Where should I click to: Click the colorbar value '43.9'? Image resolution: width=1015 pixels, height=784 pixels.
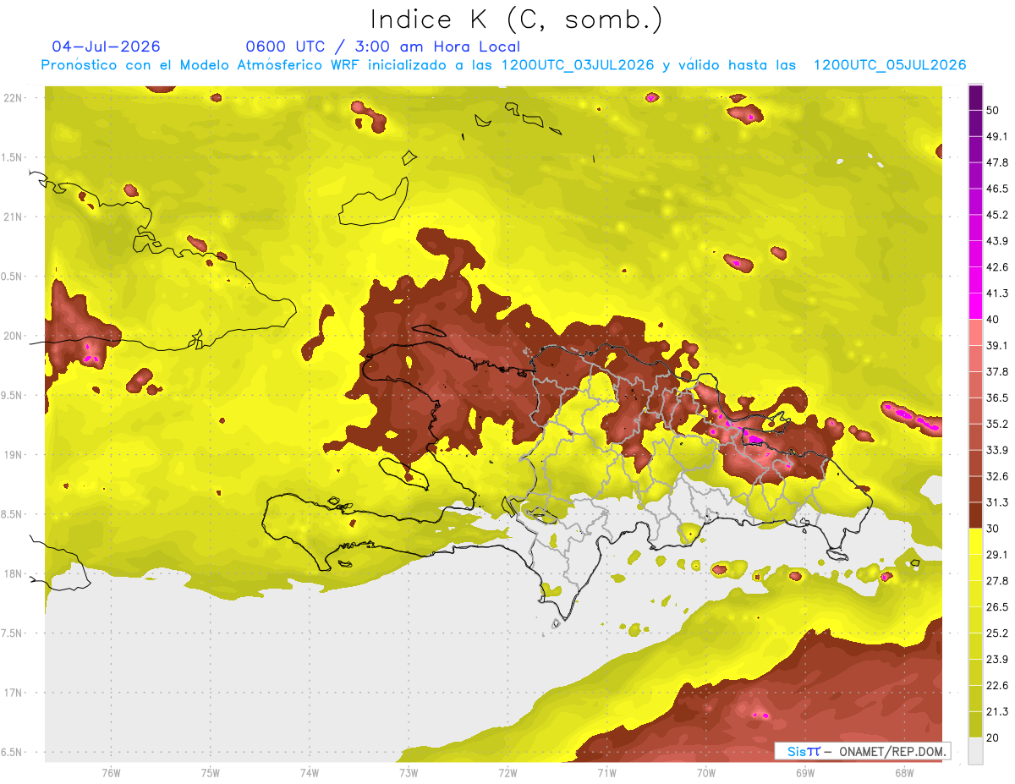[x=997, y=241]
